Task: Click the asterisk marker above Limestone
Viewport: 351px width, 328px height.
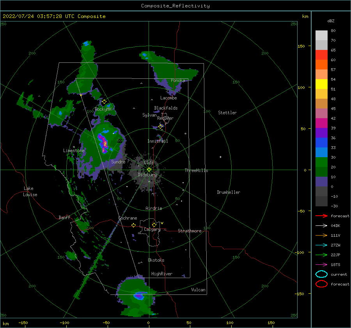Action: 74,147
